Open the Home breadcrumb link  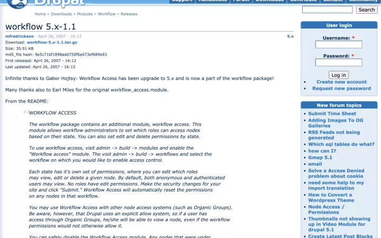(40, 14)
